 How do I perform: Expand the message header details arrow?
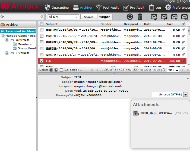(188, 79)
